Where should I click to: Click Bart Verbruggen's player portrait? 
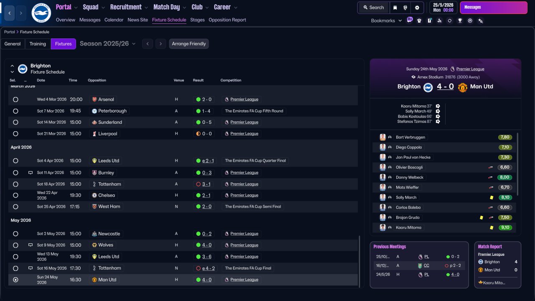point(382,137)
